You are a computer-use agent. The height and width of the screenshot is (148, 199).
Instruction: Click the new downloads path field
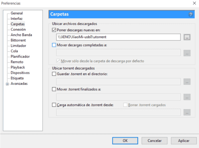(x=118, y=37)
